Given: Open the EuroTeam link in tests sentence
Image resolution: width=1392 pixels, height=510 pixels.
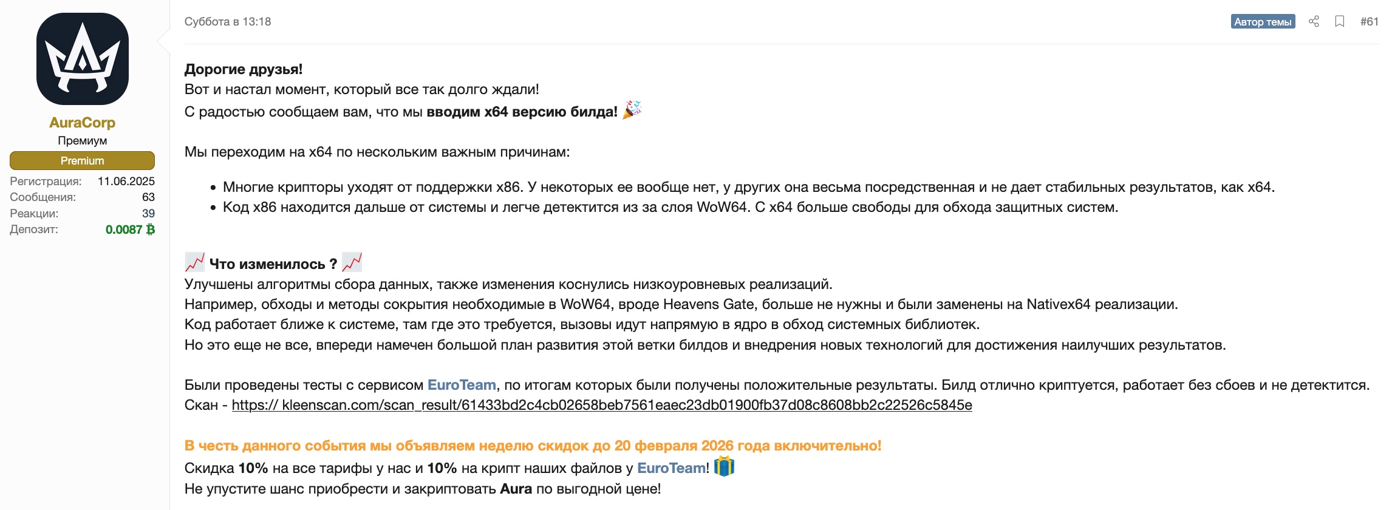Looking at the screenshot, I should point(462,385).
